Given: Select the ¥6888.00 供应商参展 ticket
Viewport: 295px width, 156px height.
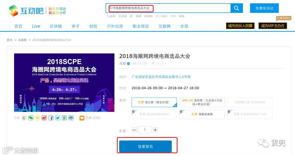Looking at the screenshot, I should click(x=250, y=102).
